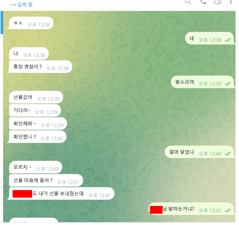Select the '확인해봐 ~' message

pos(38,123)
